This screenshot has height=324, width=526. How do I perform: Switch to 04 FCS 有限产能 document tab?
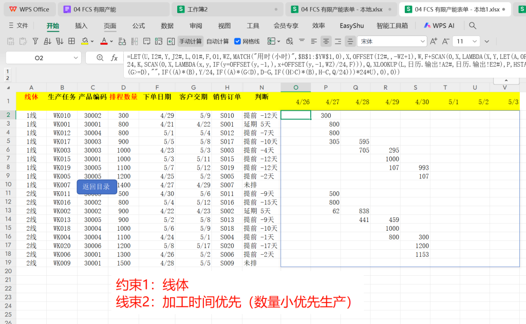pyautogui.click(x=114, y=9)
